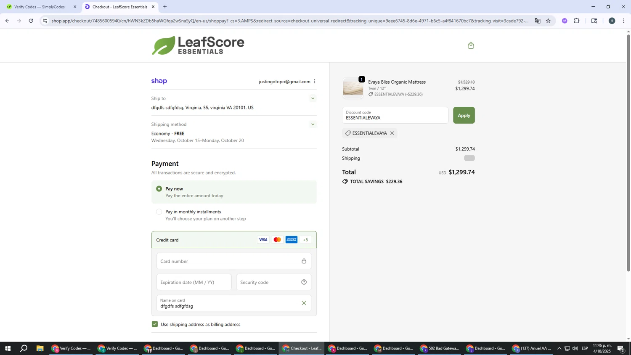The image size is (631, 355).
Task: Remove the ESSENTIALEVAYA discount tag
Action: pos(392,133)
